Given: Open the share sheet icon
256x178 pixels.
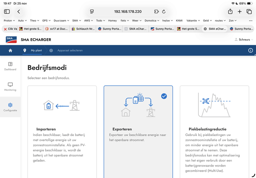Looking at the screenshot, I should click(230, 11).
